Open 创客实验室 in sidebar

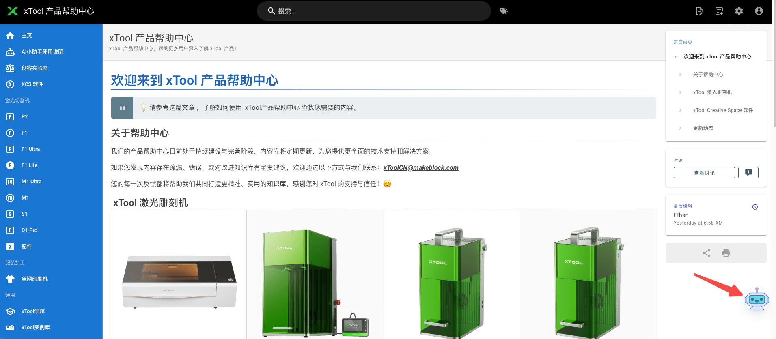point(51,68)
